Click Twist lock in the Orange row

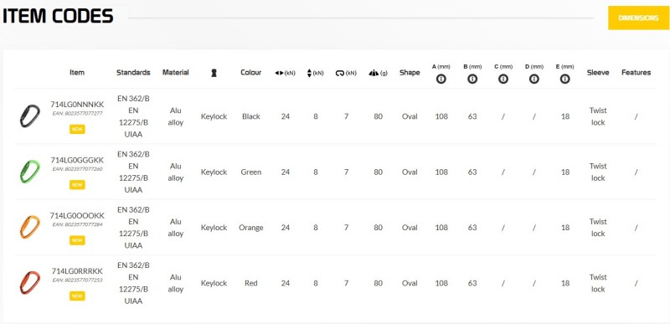[x=598, y=228]
